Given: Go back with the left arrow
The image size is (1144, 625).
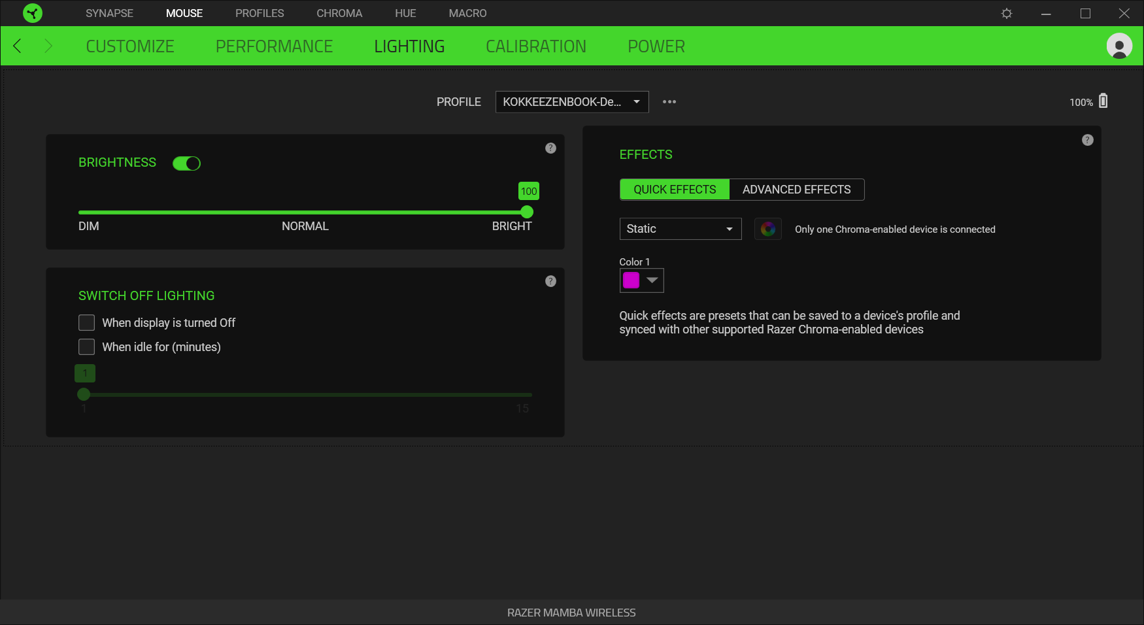Looking at the screenshot, I should coord(18,46).
